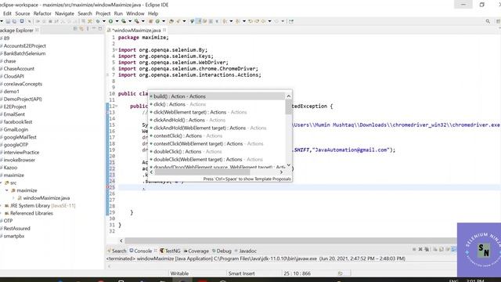Switch to the bottom Search tab

pos(117,251)
